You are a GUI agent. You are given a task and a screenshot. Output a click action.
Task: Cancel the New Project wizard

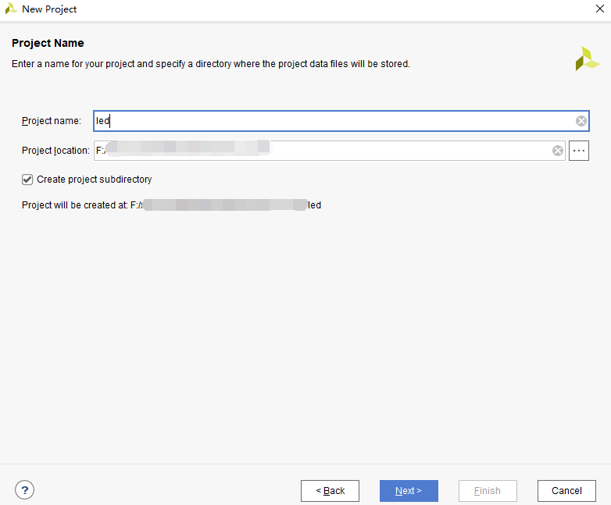click(x=566, y=491)
